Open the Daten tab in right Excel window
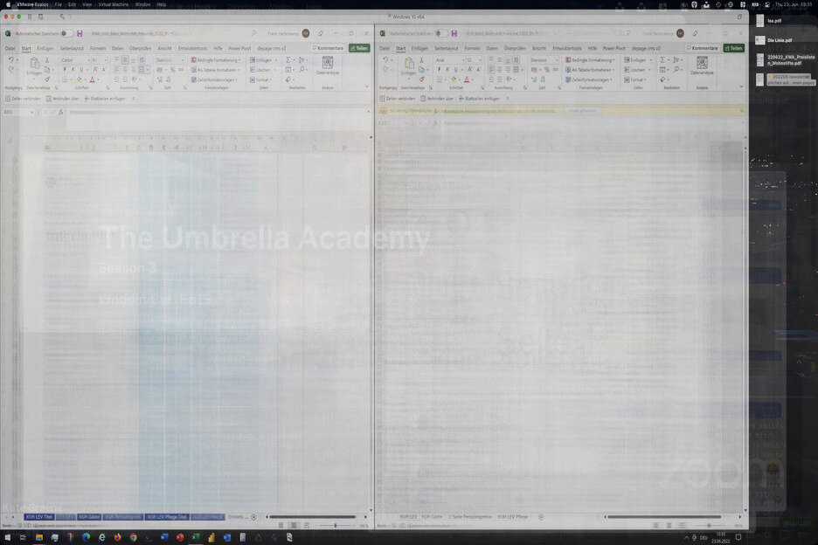Viewport: 818px width, 545px height. pos(492,49)
